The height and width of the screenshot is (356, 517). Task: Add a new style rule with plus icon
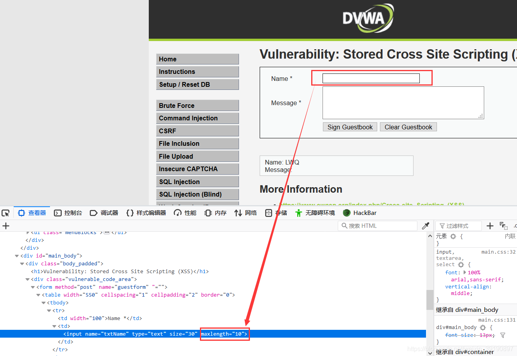click(490, 226)
